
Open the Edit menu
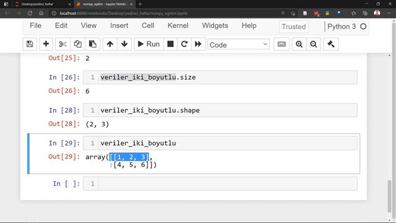coord(61,25)
